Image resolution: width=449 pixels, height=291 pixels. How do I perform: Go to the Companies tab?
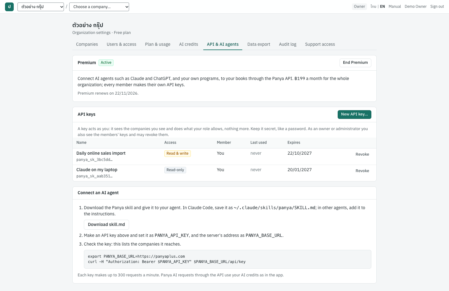(x=87, y=44)
